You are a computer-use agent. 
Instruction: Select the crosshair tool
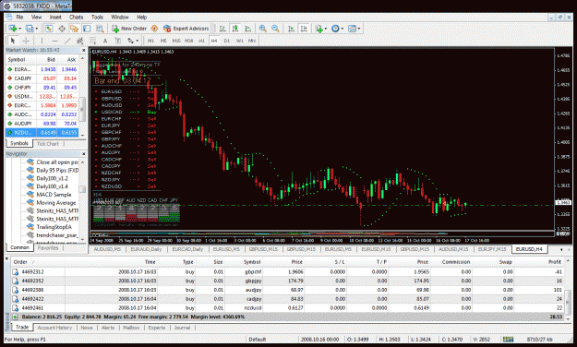26,41
